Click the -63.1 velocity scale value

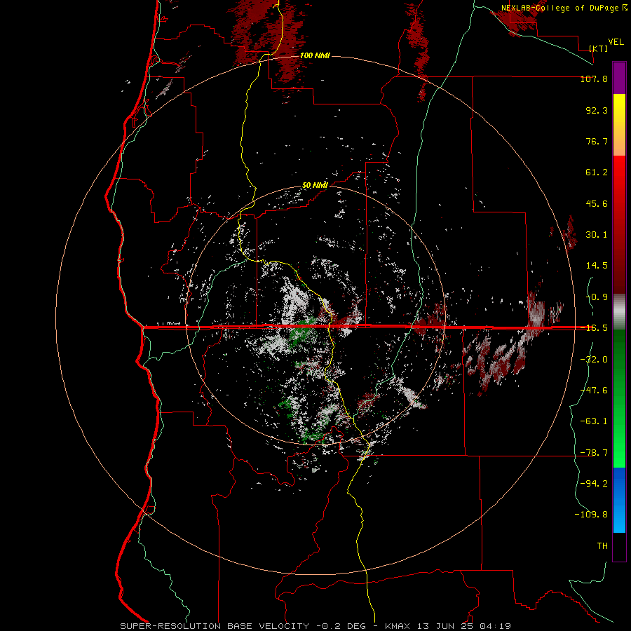(x=594, y=421)
